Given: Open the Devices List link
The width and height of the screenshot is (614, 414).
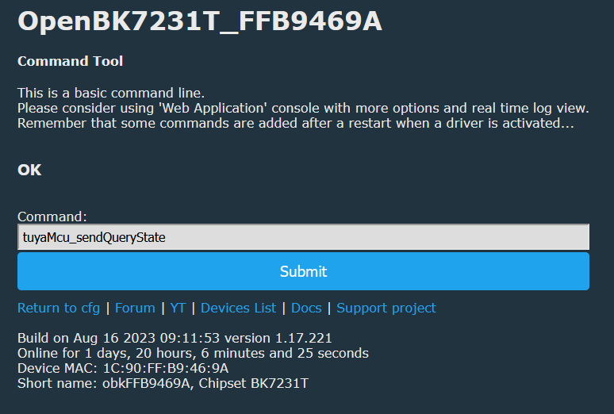Looking at the screenshot, I should [x=239, y=308].
